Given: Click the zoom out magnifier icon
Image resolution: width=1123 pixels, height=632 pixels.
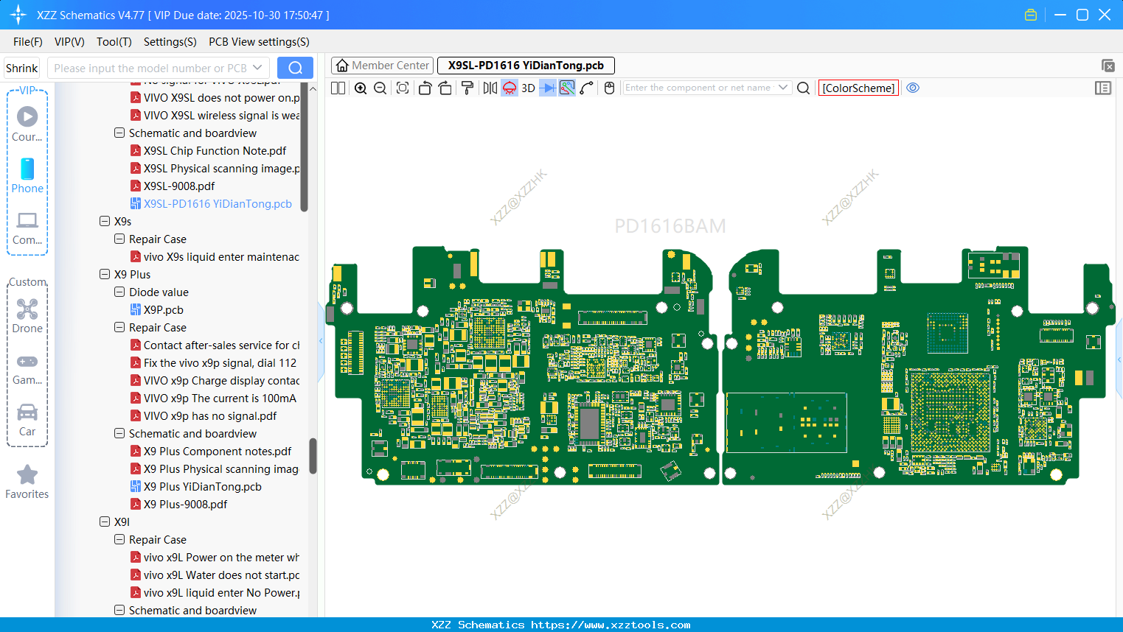Looking at the screenshot, I should pyautogui.click(x=380, y=88).
